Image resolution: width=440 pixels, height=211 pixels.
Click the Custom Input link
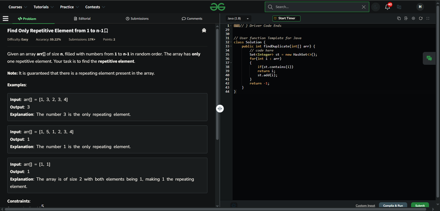(x=365, y=206)
